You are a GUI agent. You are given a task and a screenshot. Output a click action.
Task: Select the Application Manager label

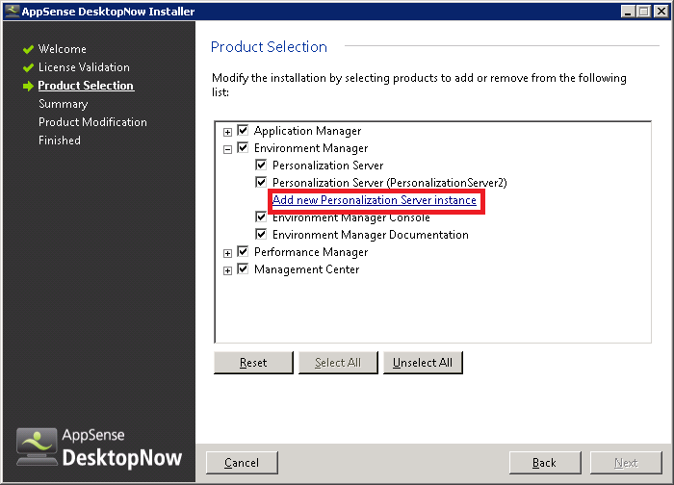coord(307,131)
